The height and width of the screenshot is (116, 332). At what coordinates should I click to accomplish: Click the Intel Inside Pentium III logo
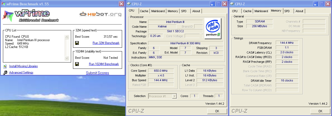coord(213,28)
